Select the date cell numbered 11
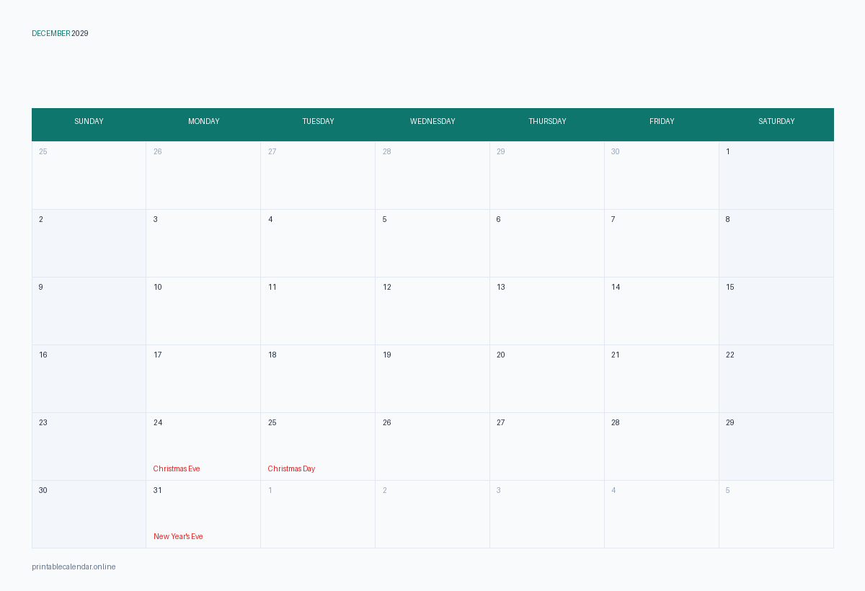Screen dimensions: 865x591 point(318,311)
